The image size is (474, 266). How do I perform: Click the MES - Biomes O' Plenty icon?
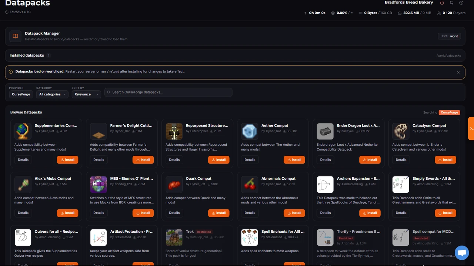[x=99, y=184]
